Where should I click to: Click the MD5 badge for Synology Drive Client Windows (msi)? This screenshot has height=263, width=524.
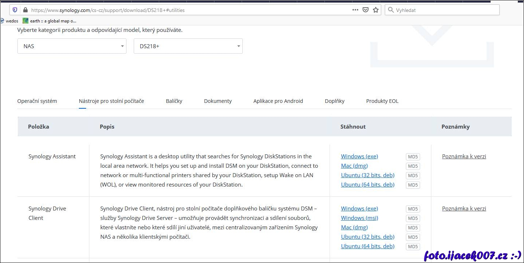(x=413, y=218)
